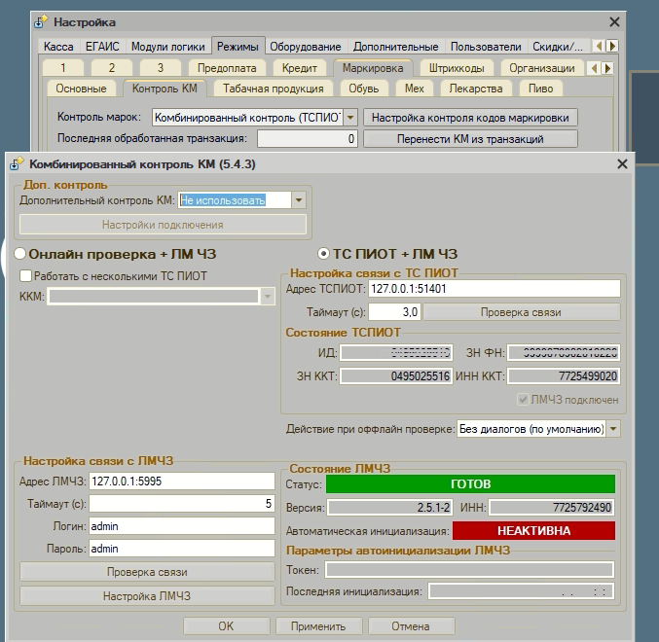Enable Работать с несколькими ТС ПИОТ
Screen dimensions: 659x642
pyautogui.click(x=25, y=276)
